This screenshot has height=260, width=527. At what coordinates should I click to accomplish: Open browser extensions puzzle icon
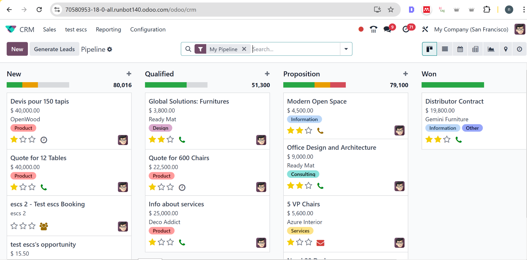[x=487, y=10]
